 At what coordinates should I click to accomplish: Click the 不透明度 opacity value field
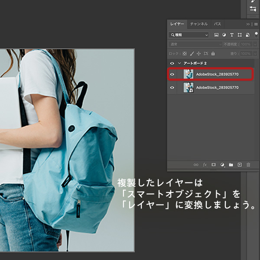click(246, 44)
